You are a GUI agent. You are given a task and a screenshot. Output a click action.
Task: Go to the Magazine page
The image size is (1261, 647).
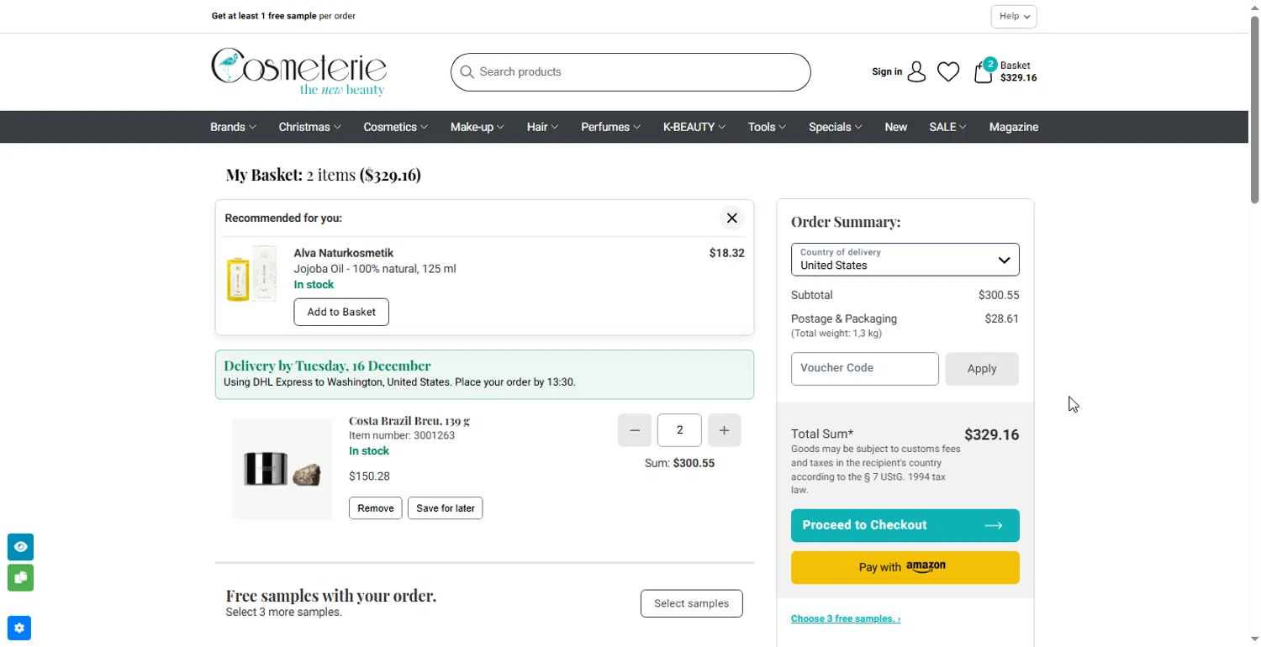(x=1014, y=127)
